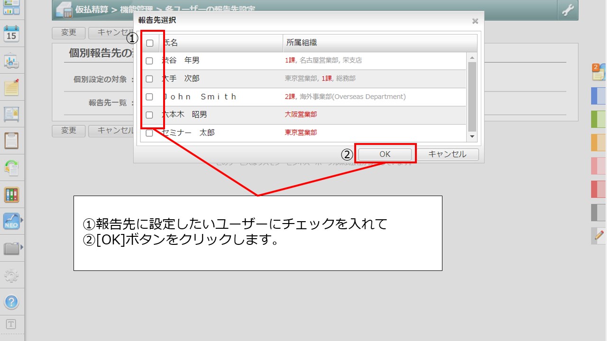
Task: Close the 報告先選択 dialog with the X
Action: 475,21
